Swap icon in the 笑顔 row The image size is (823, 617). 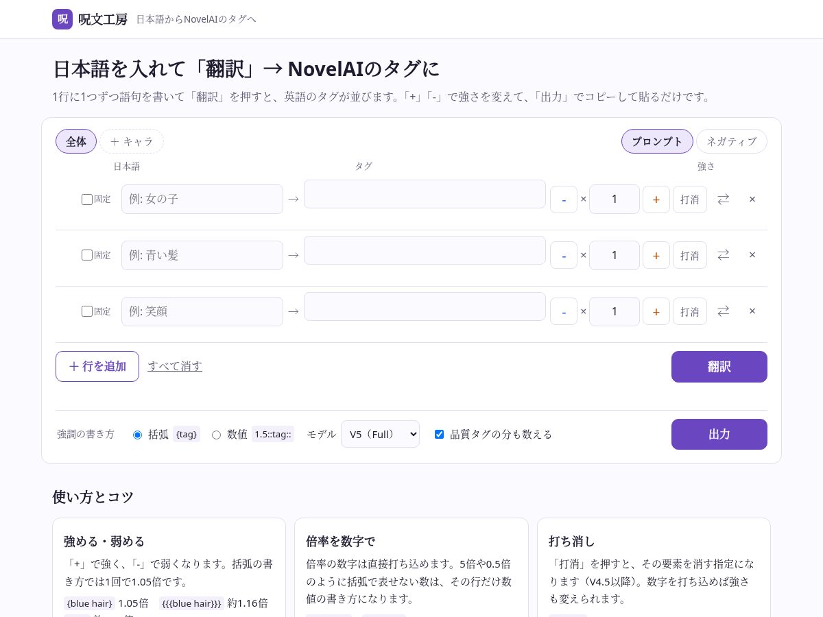click(724, 311)
